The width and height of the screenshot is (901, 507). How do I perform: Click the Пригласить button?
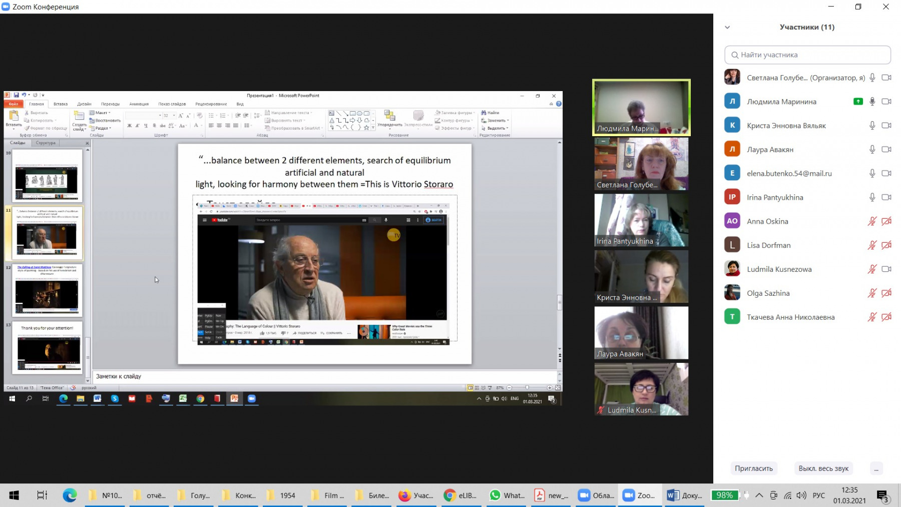coord(753,468)
